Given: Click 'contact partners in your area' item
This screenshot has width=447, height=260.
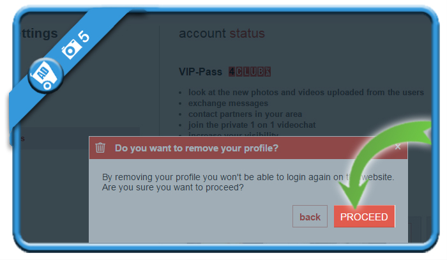Looking at the screenshot, I should tap(245, 114).
